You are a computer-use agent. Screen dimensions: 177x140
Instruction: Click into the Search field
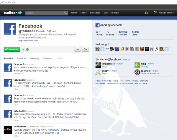tap(45, 13)
